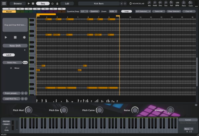
Task: Toggle the Latch button
Action: point(9,55)
